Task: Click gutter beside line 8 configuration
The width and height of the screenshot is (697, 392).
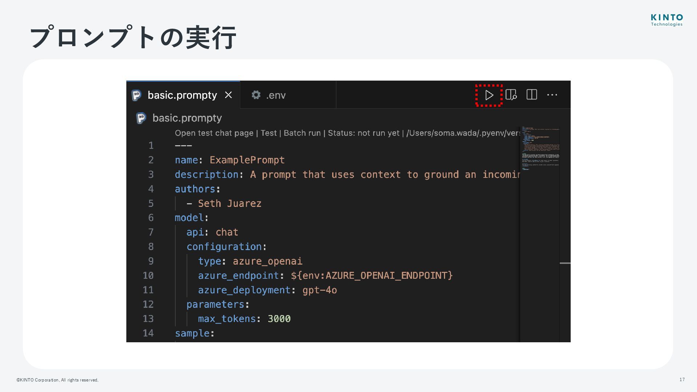Action: click(151, 247)
